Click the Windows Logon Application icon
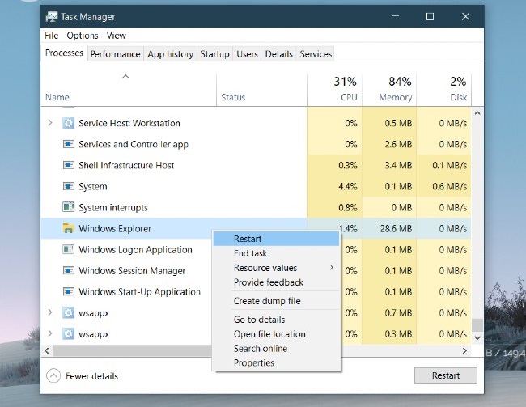Viewport: 526px width, 407px height. (69, 250)
